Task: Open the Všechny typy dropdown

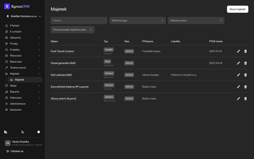Action: pos(137,21)
